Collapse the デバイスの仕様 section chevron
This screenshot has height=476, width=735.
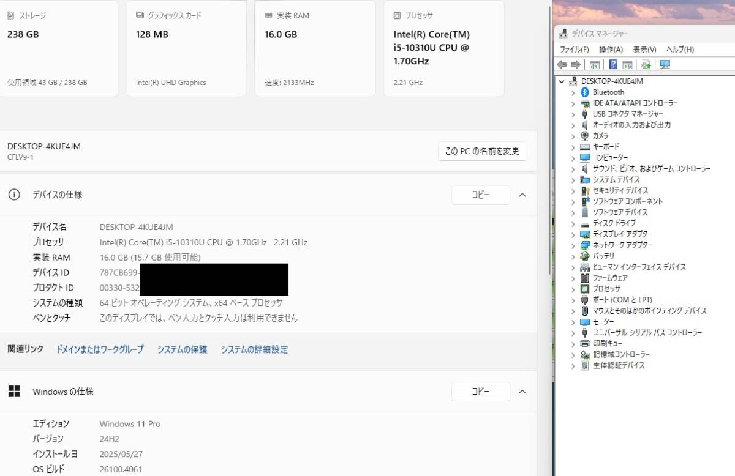522,195
